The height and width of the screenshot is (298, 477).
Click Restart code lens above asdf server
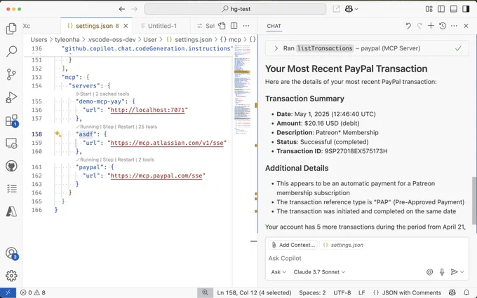[126, 127]
